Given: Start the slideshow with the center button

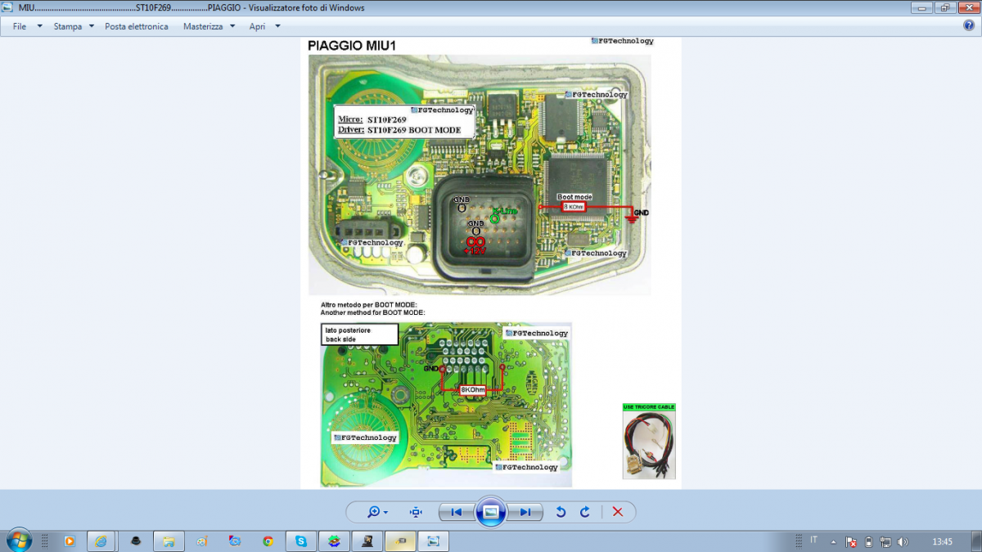Looking at the screenshot, I should click(x=491, y=512).
